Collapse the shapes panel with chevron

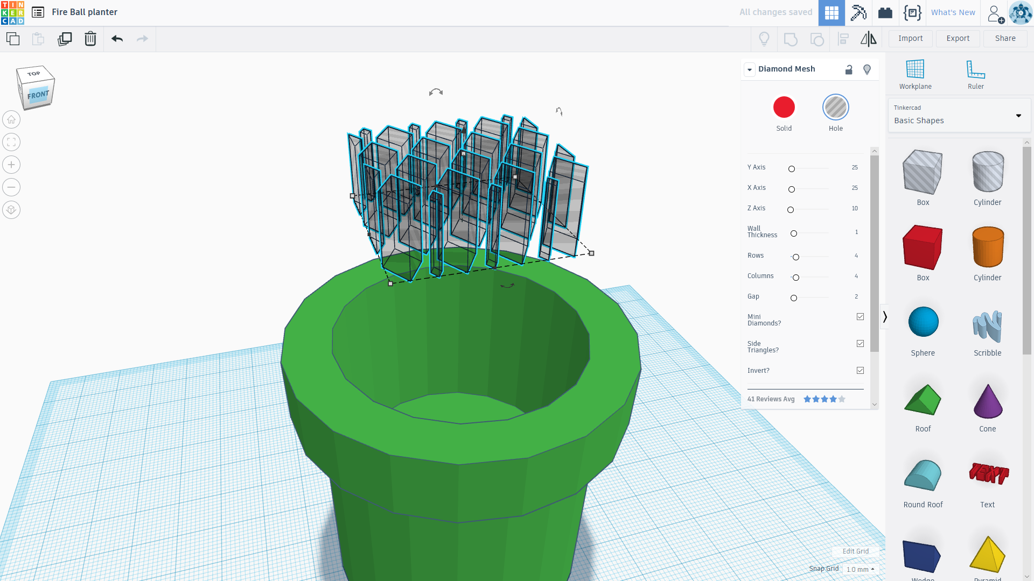coord(884,317)
